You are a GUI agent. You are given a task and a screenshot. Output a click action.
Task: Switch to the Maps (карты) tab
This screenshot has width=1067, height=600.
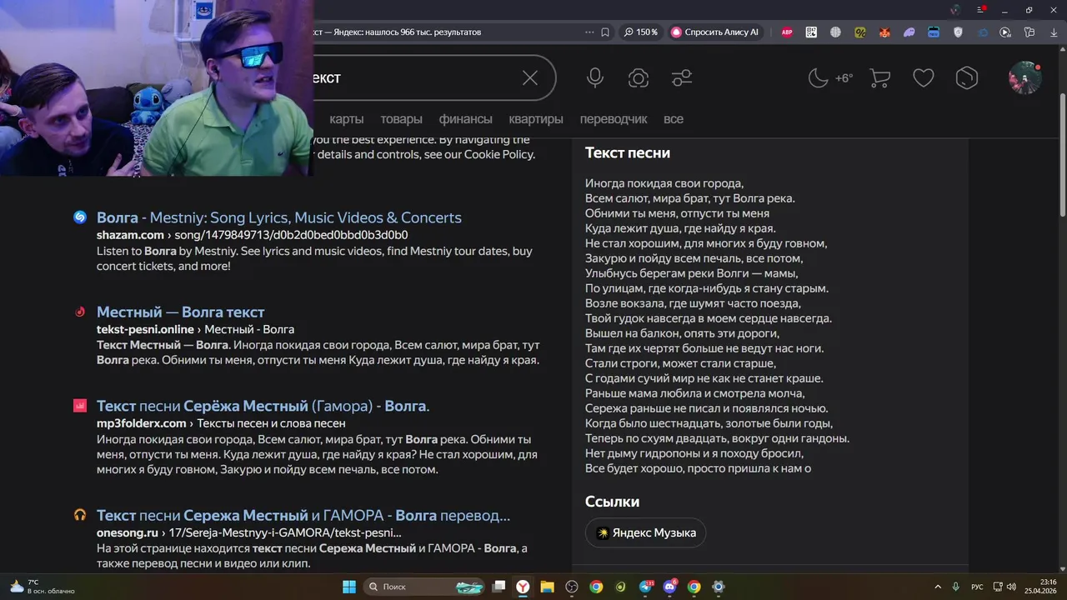pyautogui.click(x=347, y=119)
